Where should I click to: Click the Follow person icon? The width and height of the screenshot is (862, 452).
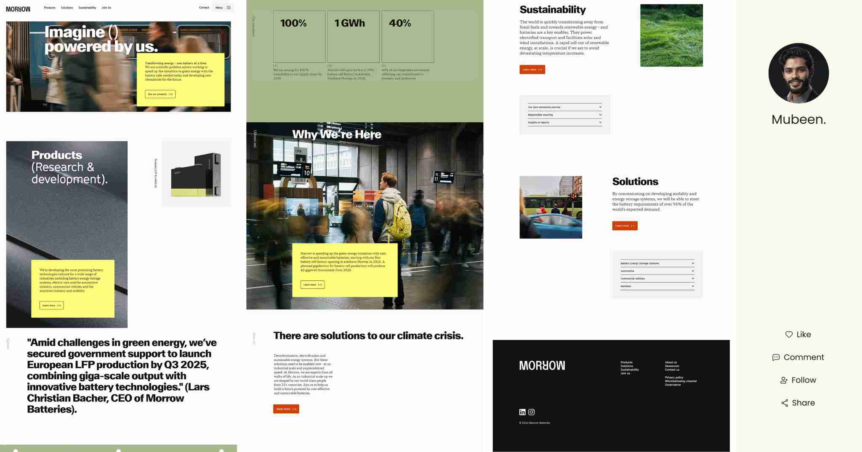click(x=784, y=380)
